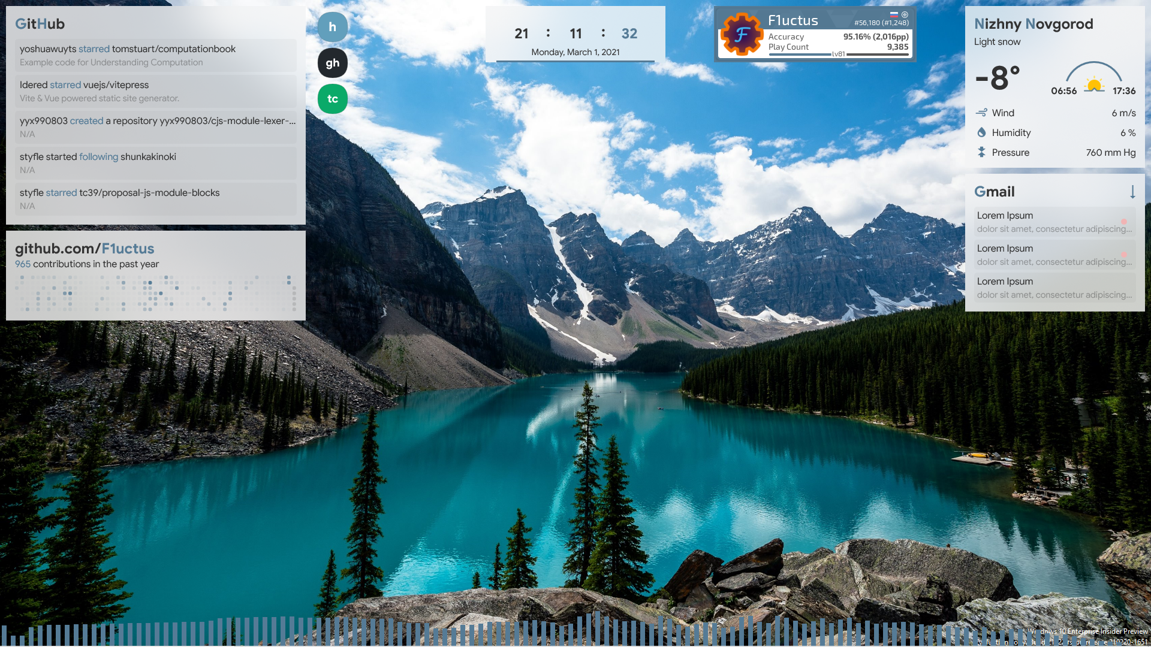Open the third Lorem Ipsum email
1151x647 pixels.
click(1054, 288)
